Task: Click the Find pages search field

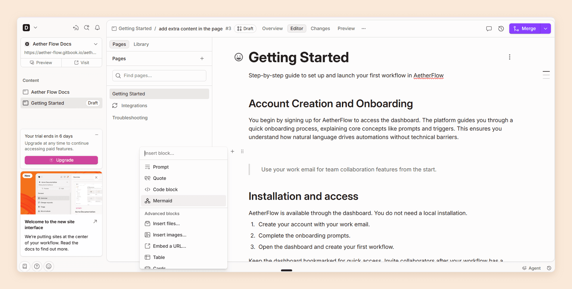Action: click(x=159, y=76)
